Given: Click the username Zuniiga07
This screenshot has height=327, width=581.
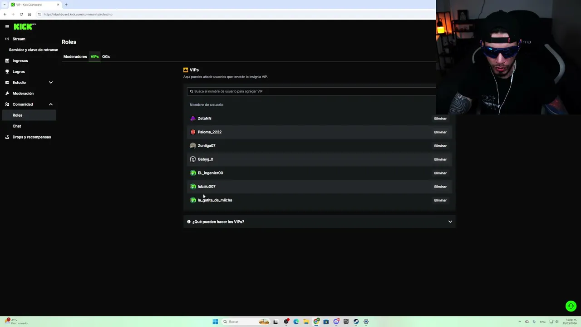Looking at the screenshot, I should pyautogui.click(x=207, y=146).
